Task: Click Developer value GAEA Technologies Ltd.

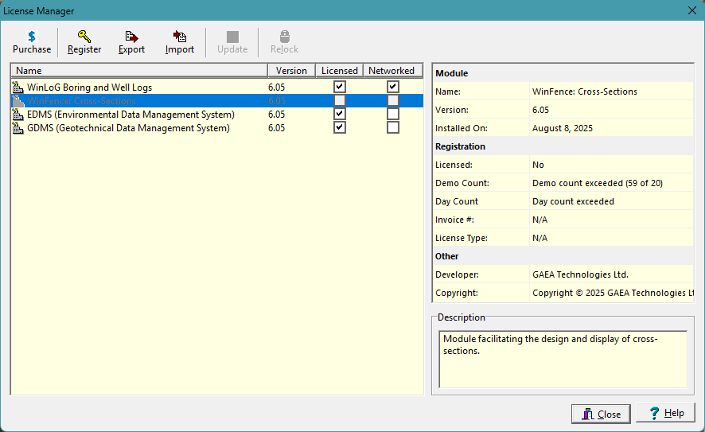Action: coord(580,274)
